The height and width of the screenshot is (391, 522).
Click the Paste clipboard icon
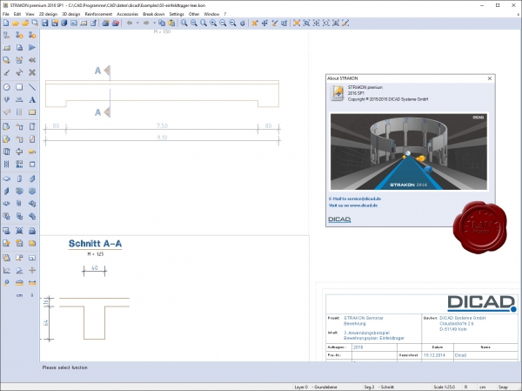[171, 23]
